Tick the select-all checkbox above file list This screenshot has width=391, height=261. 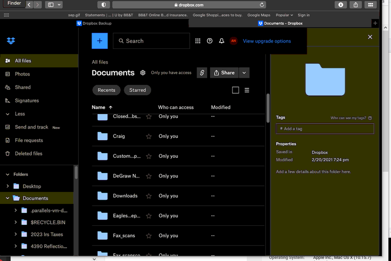click(x=236, y=90)
